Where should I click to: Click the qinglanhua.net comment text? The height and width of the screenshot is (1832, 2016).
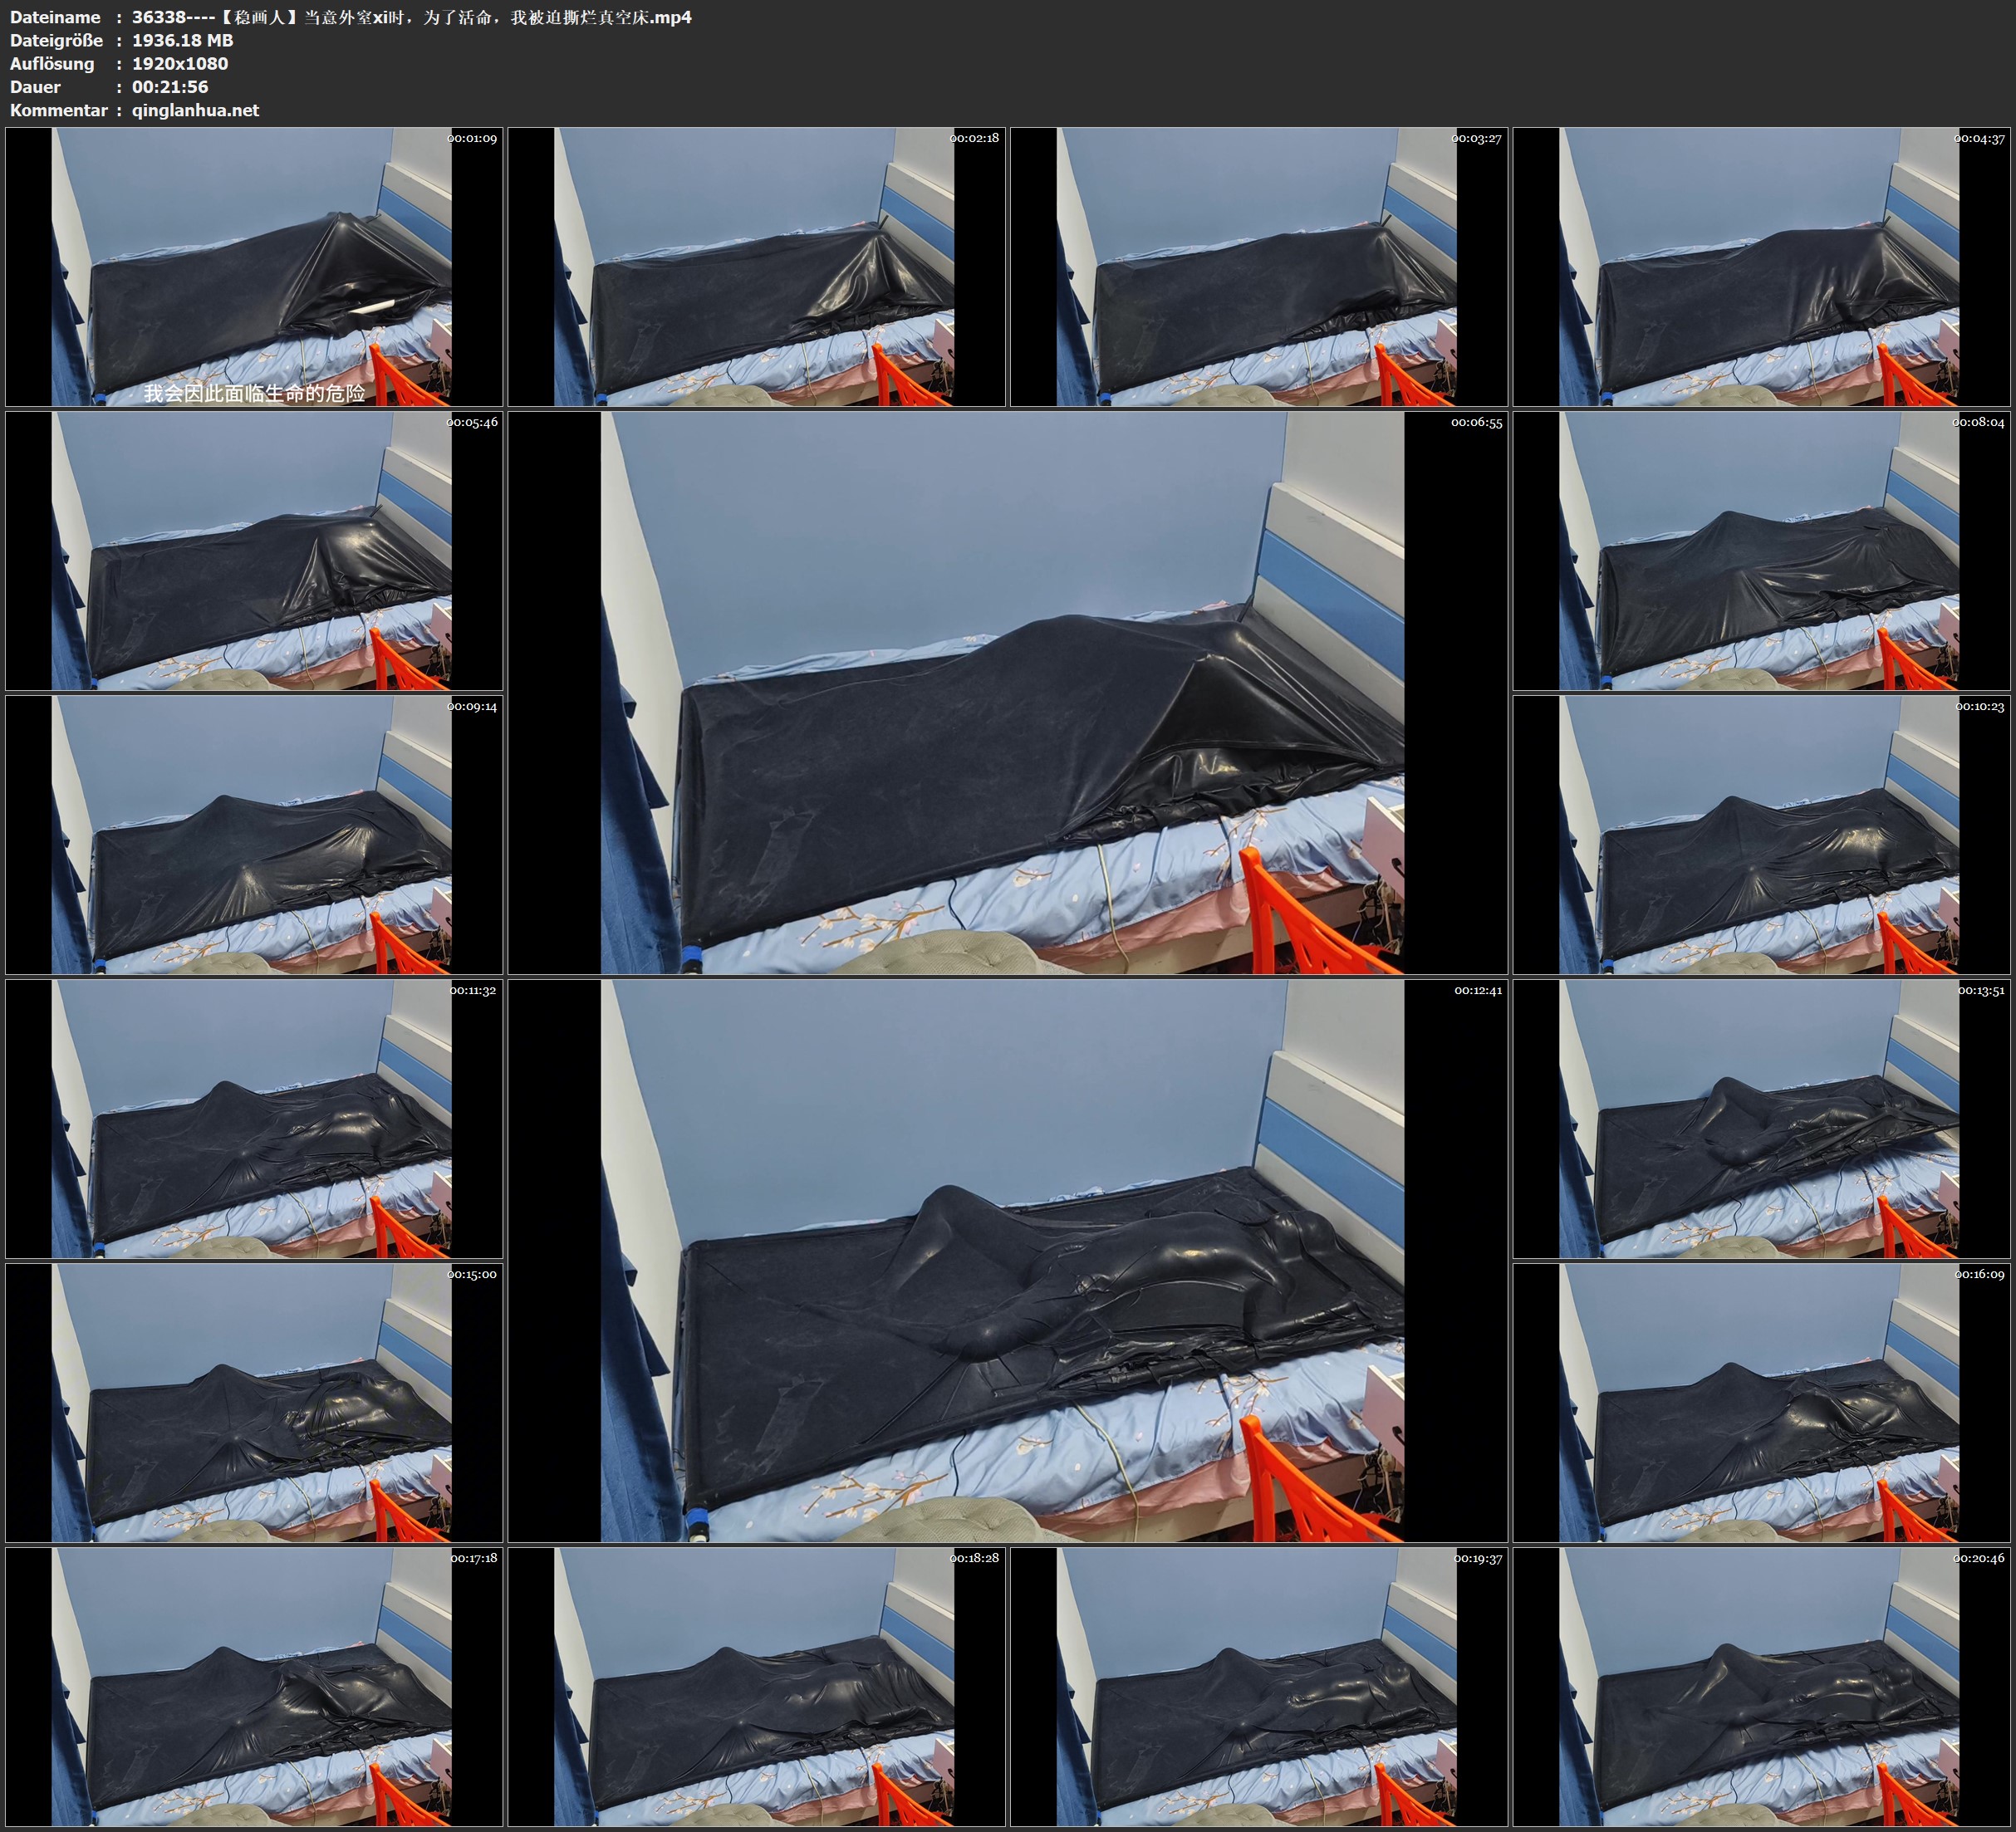[195, 111]
